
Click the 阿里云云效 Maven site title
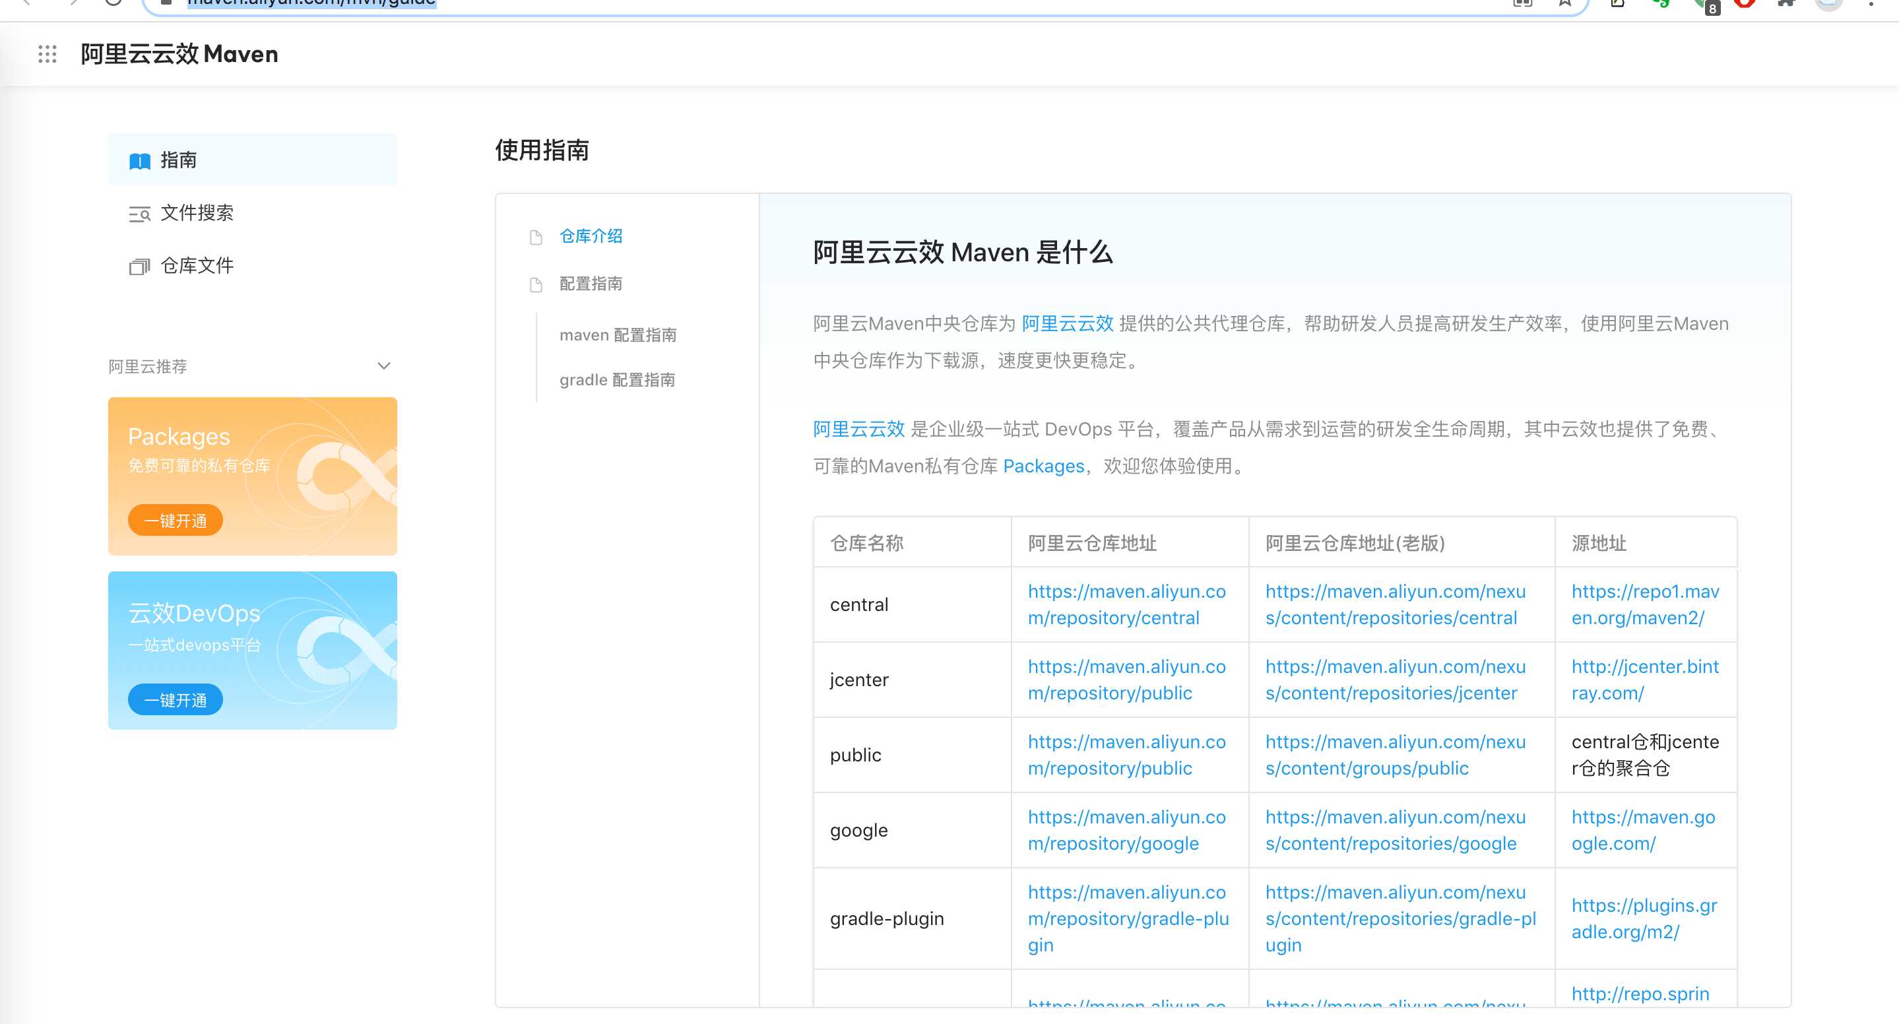[x=179, y=54]
